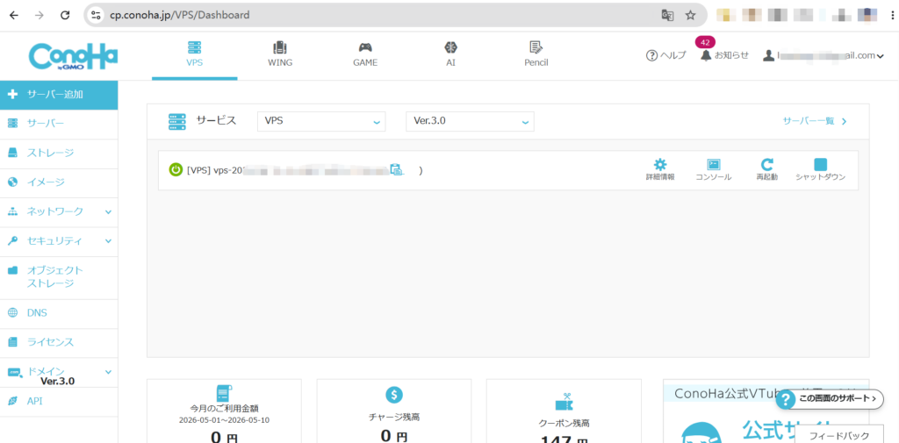Open the VPS tab
Image resolution: width=899 pixels, height=443 pixels.
(x=194, y=55)
